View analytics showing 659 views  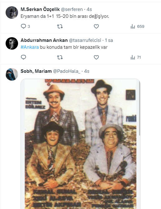(x=137, y=26)
